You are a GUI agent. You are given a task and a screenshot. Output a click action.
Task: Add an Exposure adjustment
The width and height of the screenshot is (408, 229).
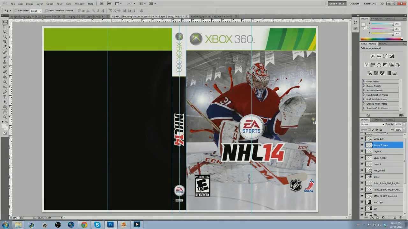coord(391,56)
